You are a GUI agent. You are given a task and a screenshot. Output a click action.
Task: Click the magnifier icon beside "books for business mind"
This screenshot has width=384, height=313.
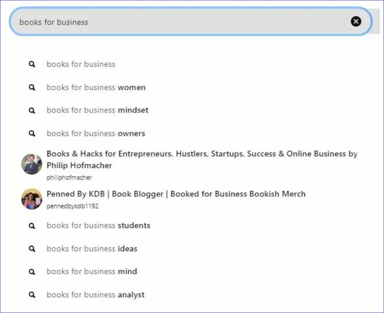32,272
